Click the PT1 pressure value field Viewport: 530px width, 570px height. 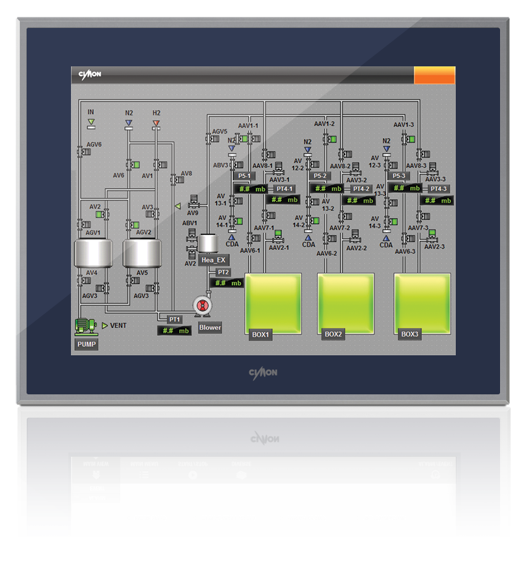tap(174, 331)
